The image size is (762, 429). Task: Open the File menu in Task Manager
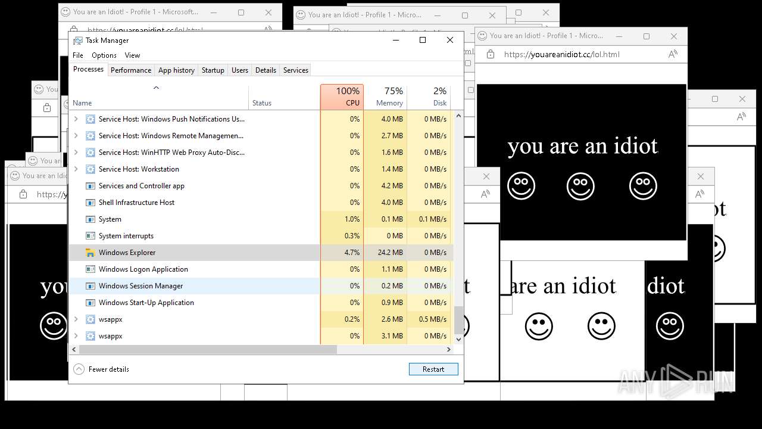coord(78,55)
